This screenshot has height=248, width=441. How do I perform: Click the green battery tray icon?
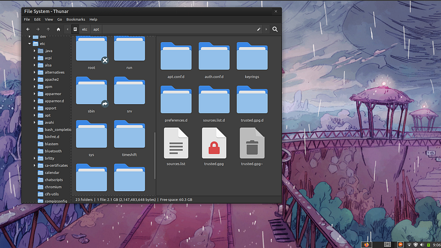click(x=429, y=245)
